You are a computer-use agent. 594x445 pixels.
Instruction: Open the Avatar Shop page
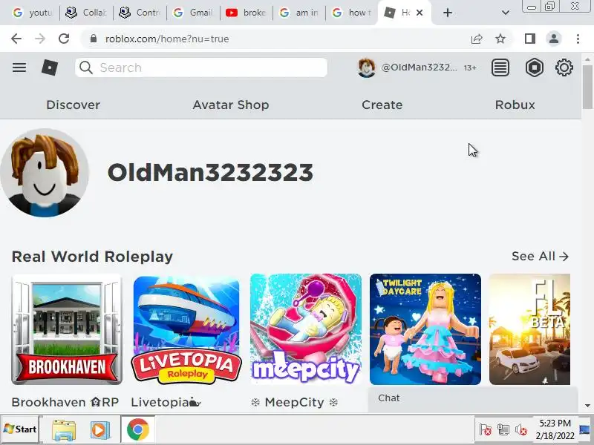point(231,105)
